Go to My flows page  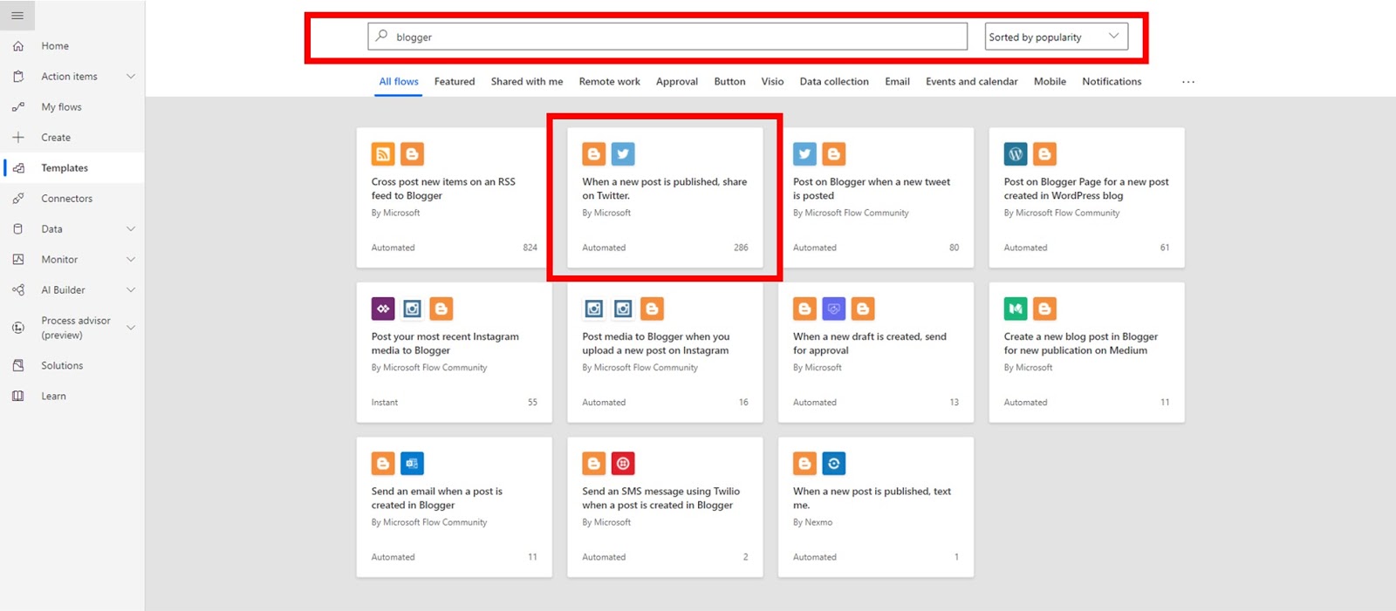[x=61, y=107]
